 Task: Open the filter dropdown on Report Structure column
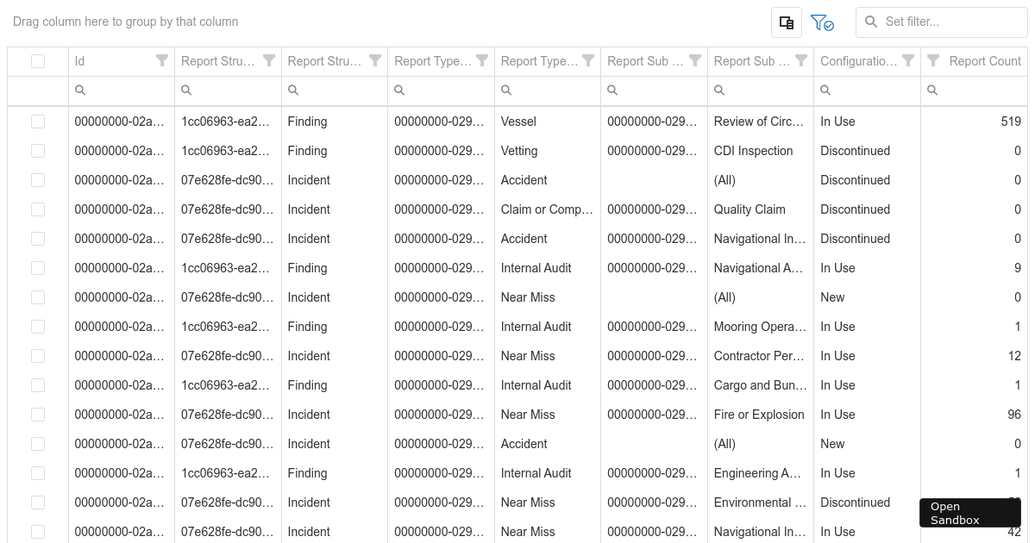268,60
